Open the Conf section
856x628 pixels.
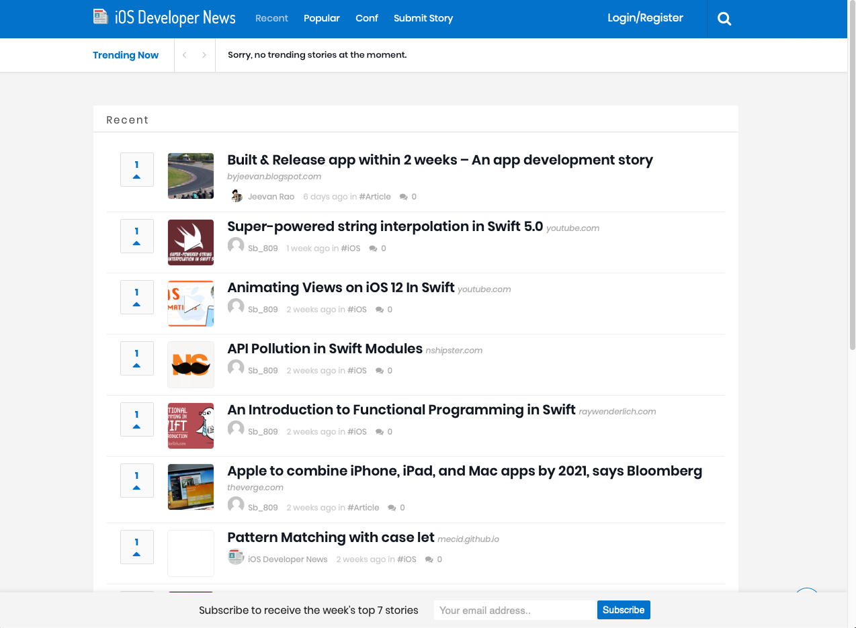(x=366, y=18)
